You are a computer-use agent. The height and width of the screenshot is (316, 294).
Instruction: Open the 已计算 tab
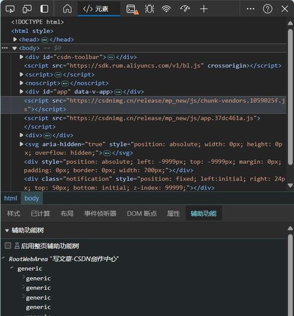point(40,213)
